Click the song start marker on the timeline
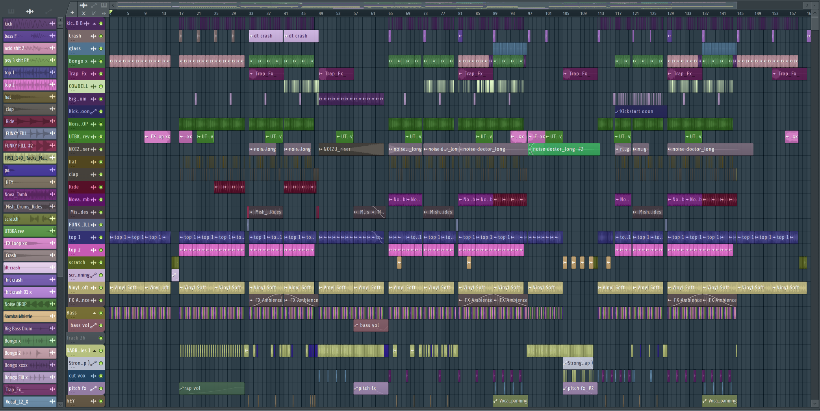The width and height of the screenshot is (820, 411). pos(111,13)
